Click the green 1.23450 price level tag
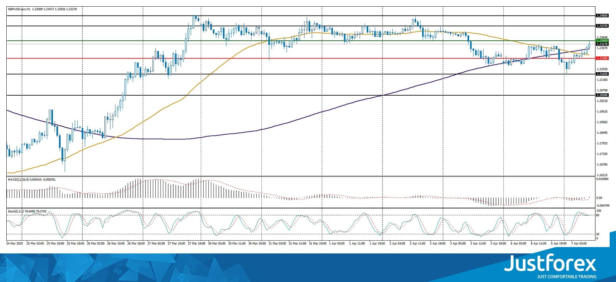This screenshot has height=282, width=616. click(602, 41)
